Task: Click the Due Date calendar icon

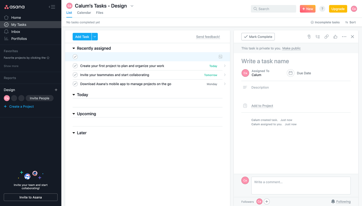Action: tap(291, 73)
